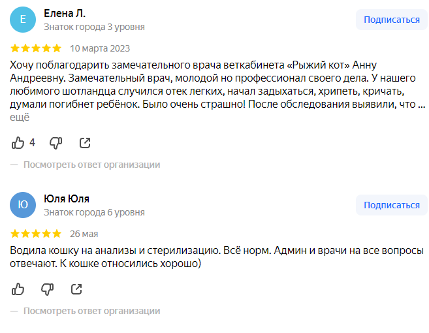The width and height of the screenshot is (429, 333).
Task: Open Юля Юля's round avatar
Action: [24, 205]
